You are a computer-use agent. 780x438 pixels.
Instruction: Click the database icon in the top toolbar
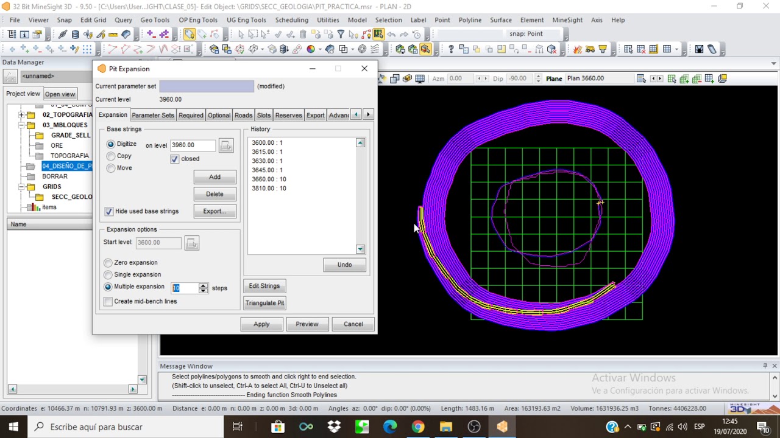[75, 34]
